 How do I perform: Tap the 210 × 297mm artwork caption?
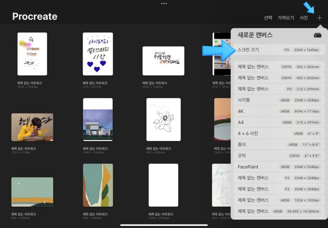92,87
